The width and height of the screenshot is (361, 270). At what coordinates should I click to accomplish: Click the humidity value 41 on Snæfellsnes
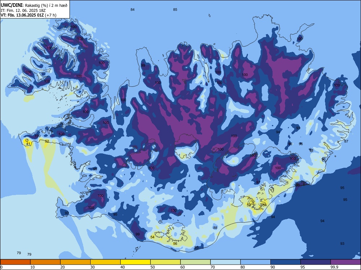pyautogui.click(x=28, y=144)
